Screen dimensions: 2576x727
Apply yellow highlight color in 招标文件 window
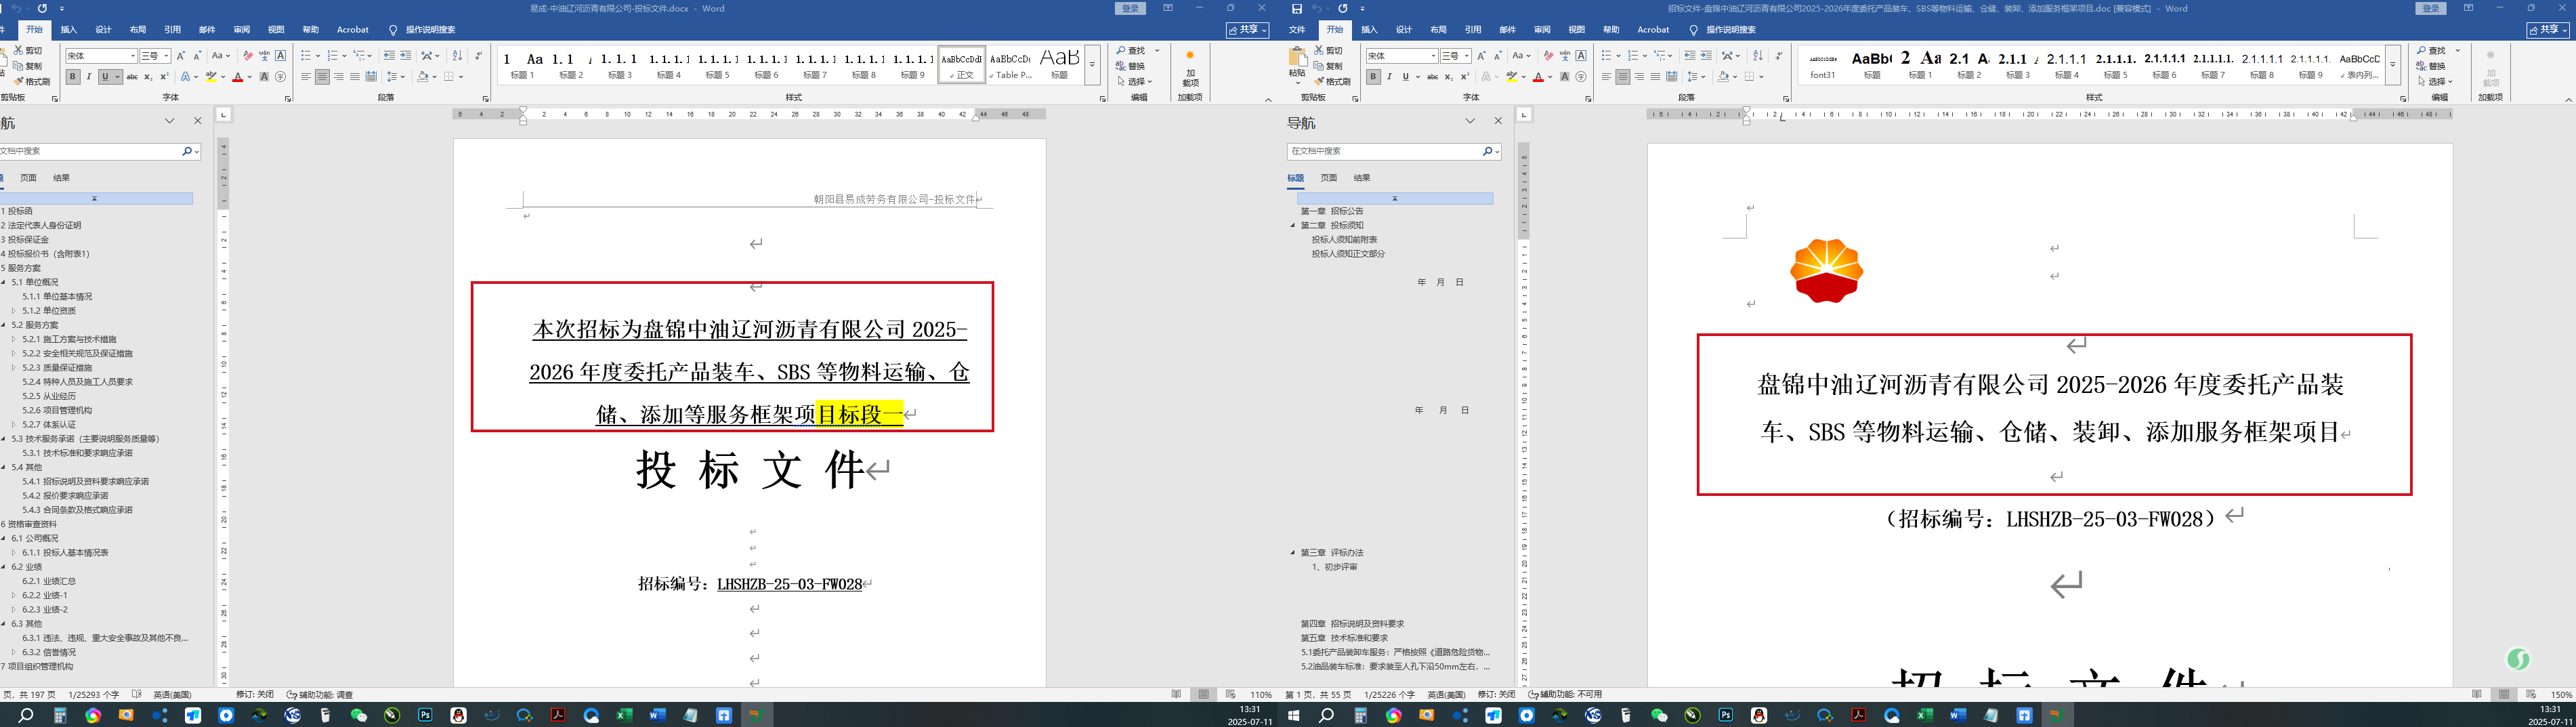click(x=1511, y=77)
